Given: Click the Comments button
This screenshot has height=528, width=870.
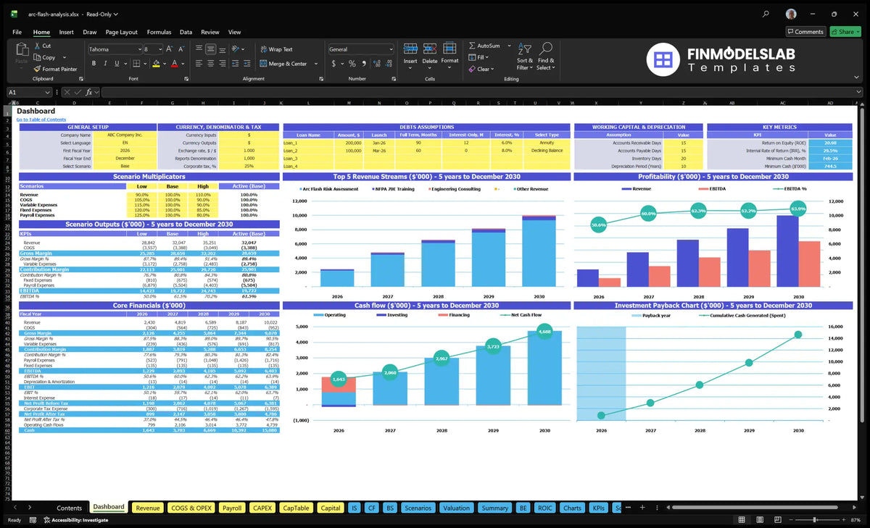Looking at the screenshot, I should (805, 32).
